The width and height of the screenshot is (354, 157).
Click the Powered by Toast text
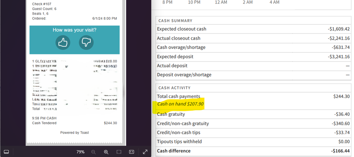point(74,133)
